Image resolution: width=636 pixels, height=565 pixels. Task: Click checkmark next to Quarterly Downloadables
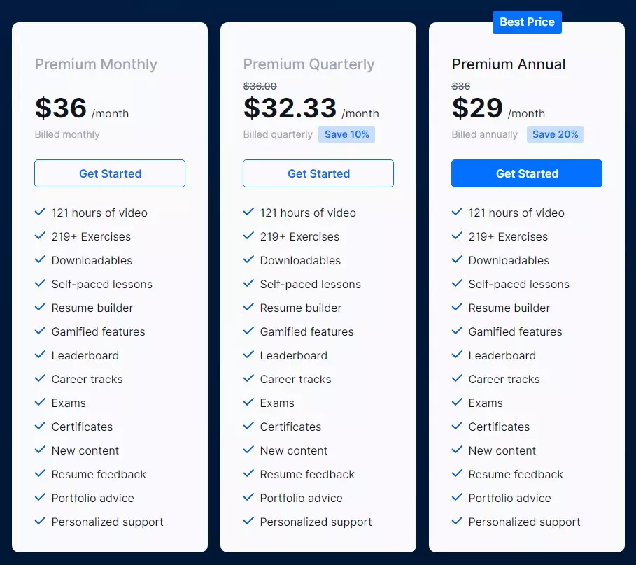pos(248,259)
